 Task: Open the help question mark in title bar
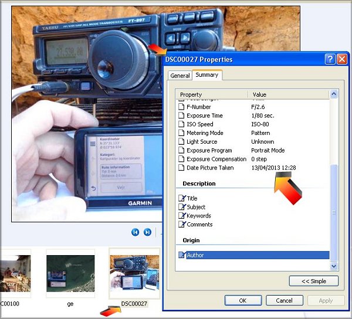(x=330, y=59)
